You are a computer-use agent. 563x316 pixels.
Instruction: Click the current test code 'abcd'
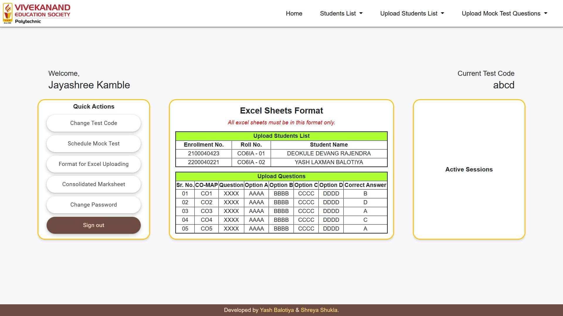point(504,85)
